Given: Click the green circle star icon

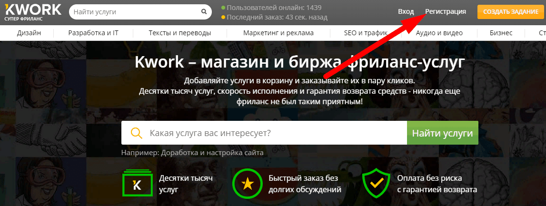Looking at the screenshot, I should coord(247,183).
